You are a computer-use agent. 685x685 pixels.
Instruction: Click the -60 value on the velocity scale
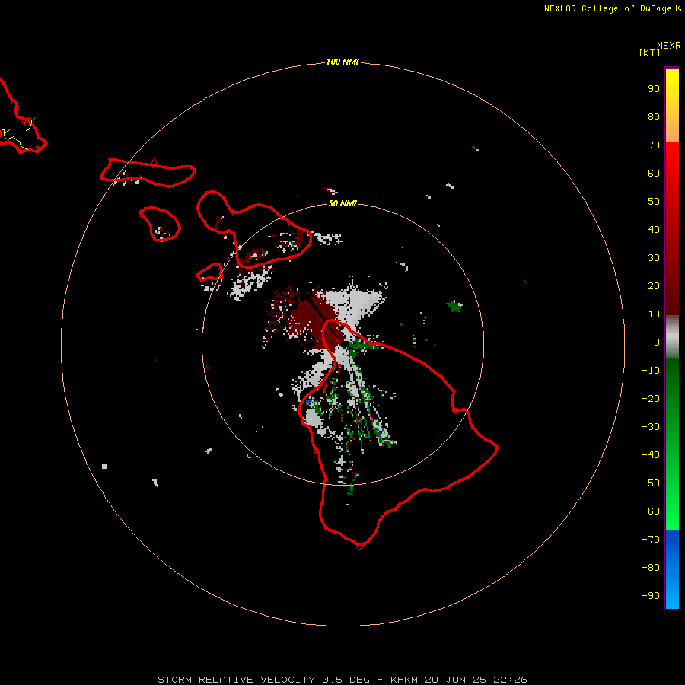click(x=651, y=511)
